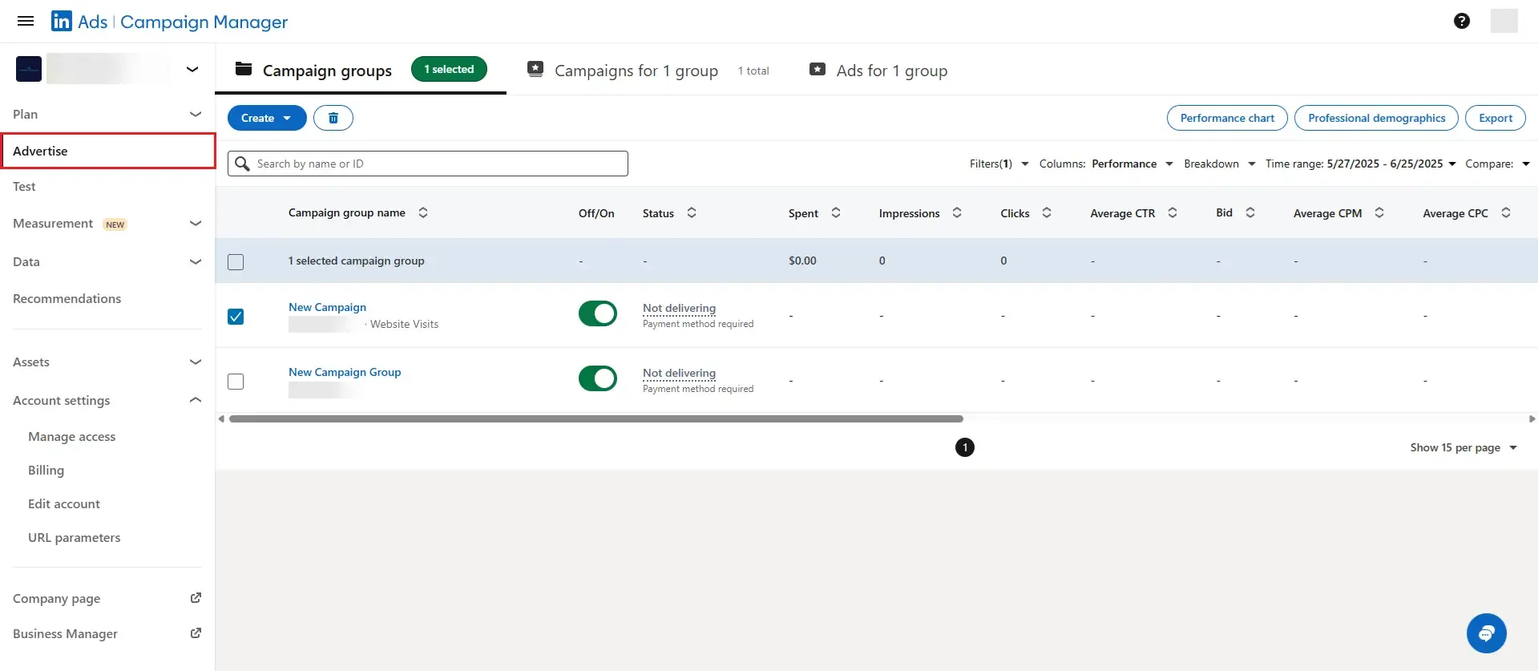Open the Time range dropdown
The image size is (1538, 671).
point(1361,164)
